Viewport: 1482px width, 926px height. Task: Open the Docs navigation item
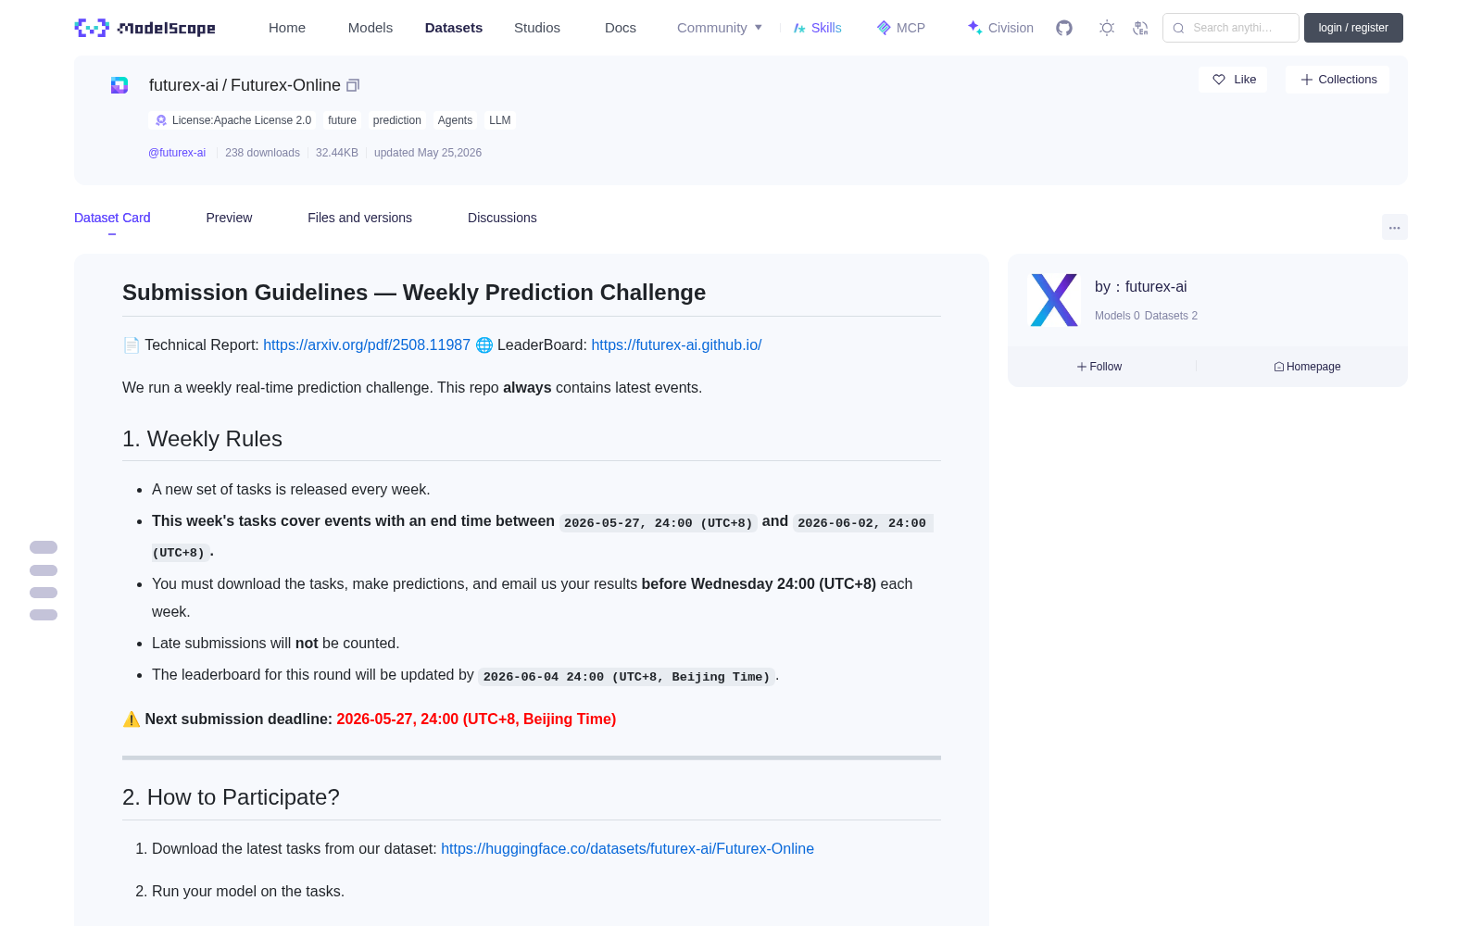pyautogui.click(x=621, y=28)
